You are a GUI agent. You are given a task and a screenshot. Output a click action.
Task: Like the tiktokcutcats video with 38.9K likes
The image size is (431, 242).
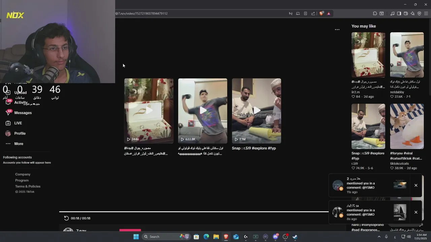coord(392,168)
